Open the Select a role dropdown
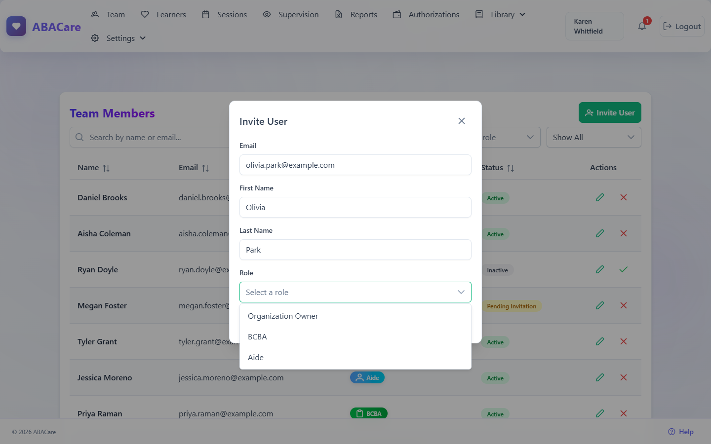The height and width of the screenshot is (444, 711). pos(355,292)
